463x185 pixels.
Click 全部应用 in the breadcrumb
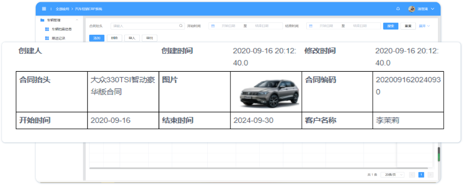62,9
